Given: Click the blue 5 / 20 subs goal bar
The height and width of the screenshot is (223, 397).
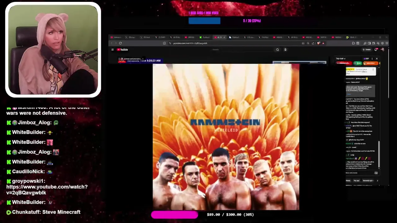Looking at the screenshot, I should pyautogui.click(x=204, y=21).
